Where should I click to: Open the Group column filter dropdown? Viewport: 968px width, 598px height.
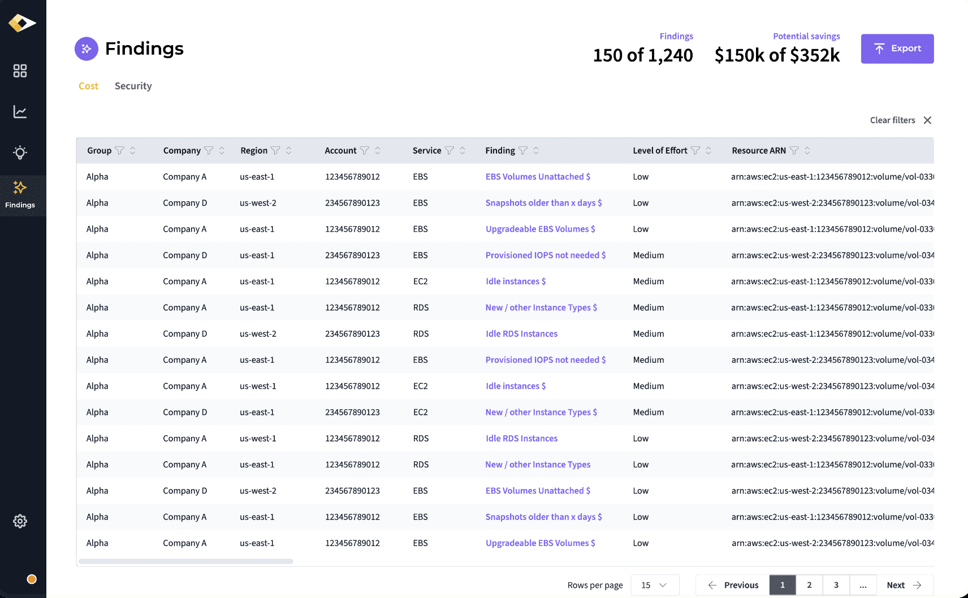[x=120, y=150]
